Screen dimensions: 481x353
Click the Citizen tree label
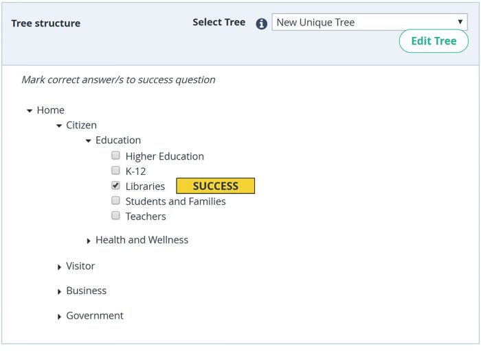pyautogui.click(x=81, y=125)
